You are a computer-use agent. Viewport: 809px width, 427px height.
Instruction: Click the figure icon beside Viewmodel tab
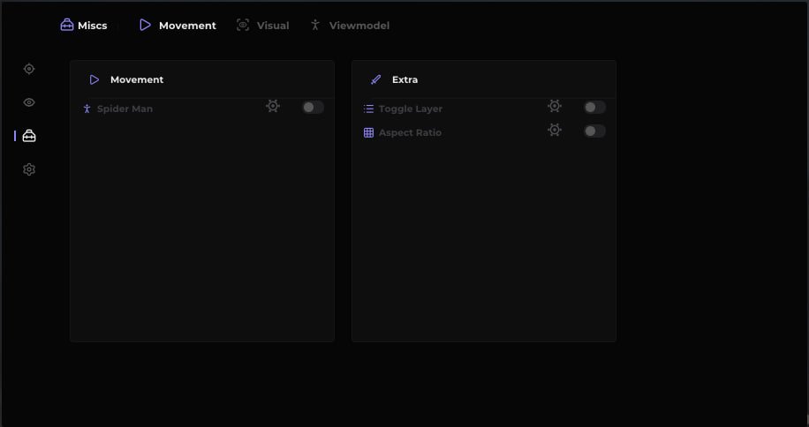[315, 25]
